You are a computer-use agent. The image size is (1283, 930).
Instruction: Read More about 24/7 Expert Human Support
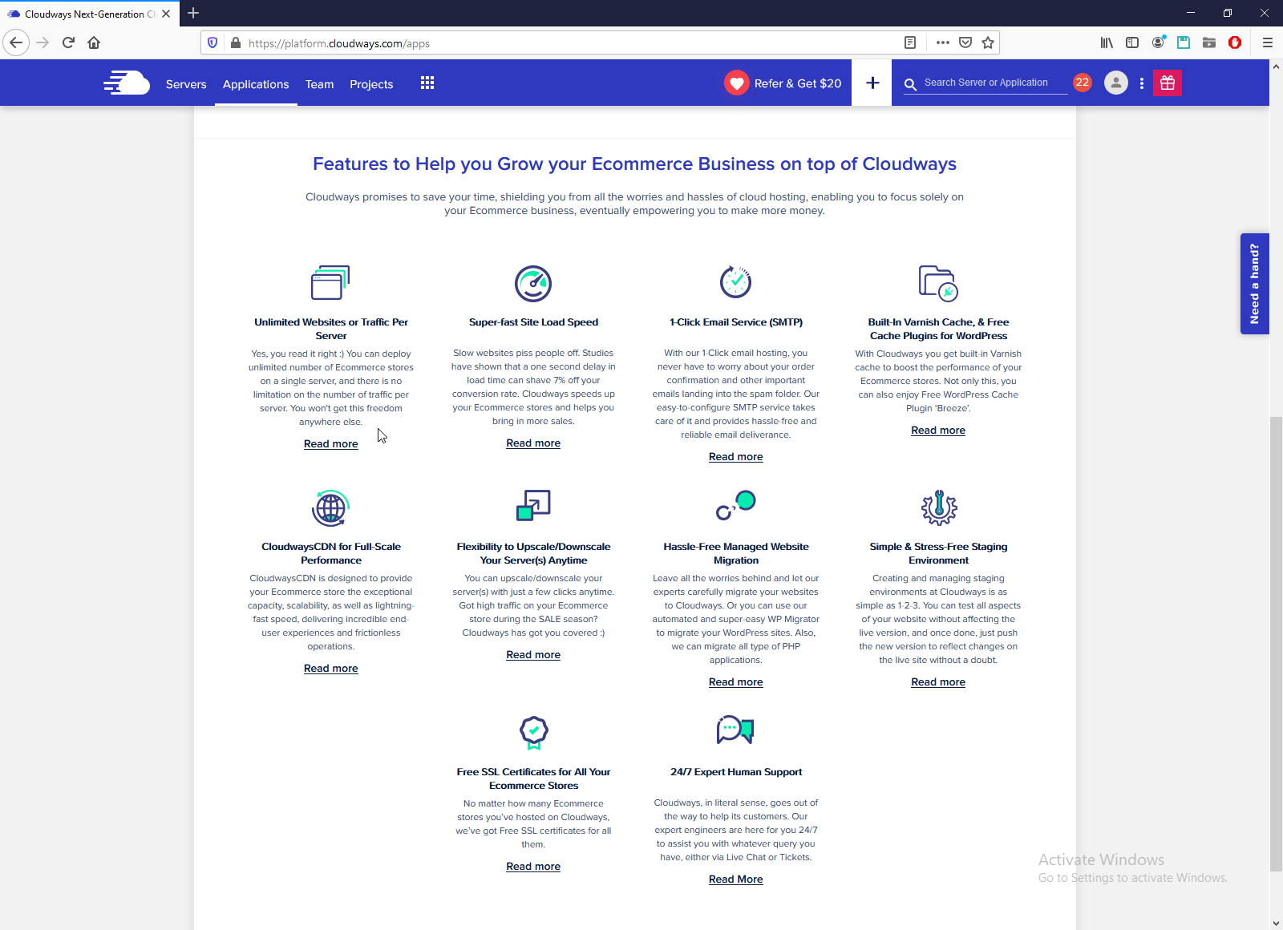[736, 879]
